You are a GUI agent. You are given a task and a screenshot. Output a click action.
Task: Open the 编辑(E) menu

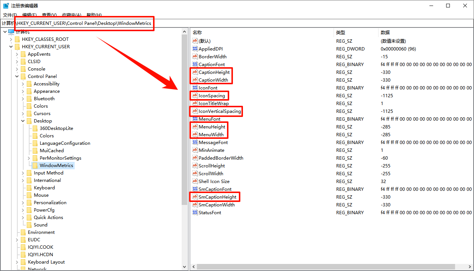click(x=29, y=15)
